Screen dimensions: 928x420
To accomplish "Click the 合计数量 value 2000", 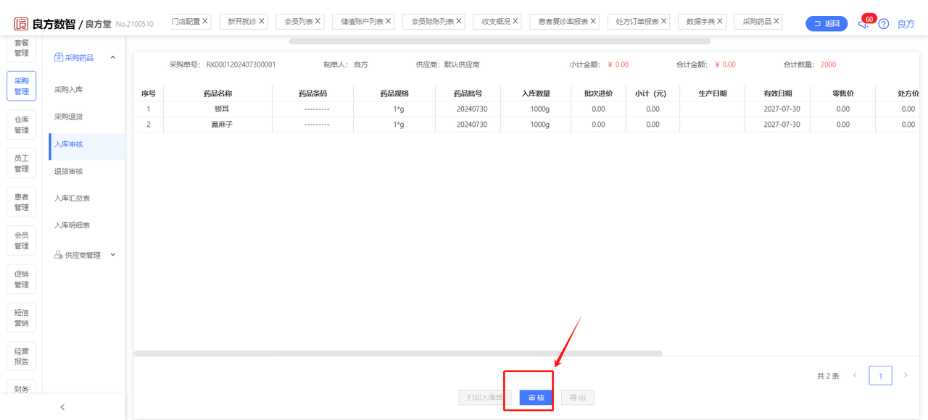I will pos(828,64).
